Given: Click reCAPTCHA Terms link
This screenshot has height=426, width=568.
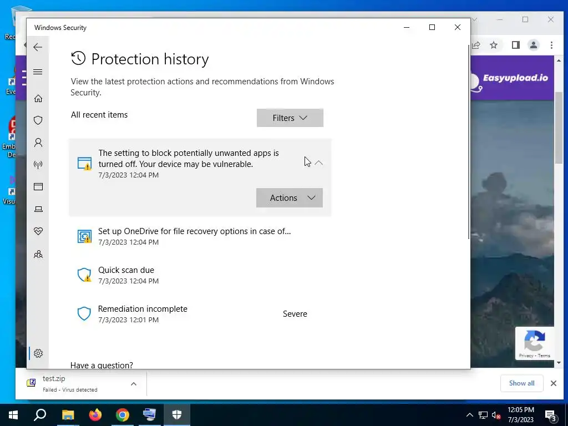Looking at the screenshot, I should click(544, 356).
